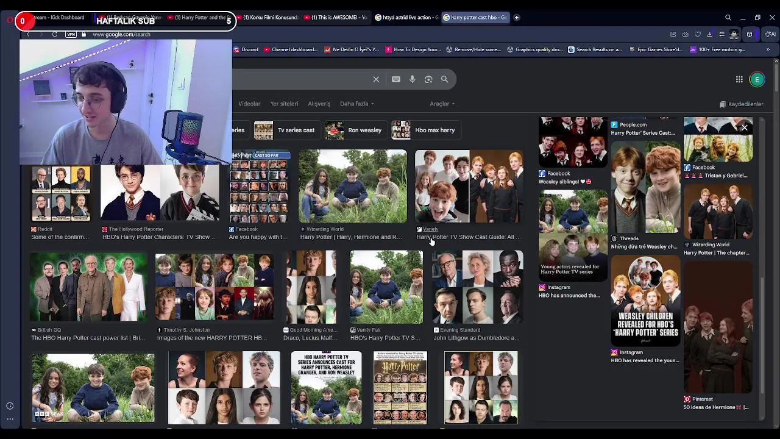780x439 pixels.
Task: Open the browser AI assistant button
Action: coord(771,34)
